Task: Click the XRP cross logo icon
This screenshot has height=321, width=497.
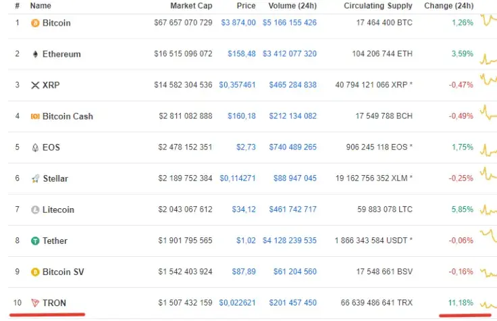Action: [35, 85]
